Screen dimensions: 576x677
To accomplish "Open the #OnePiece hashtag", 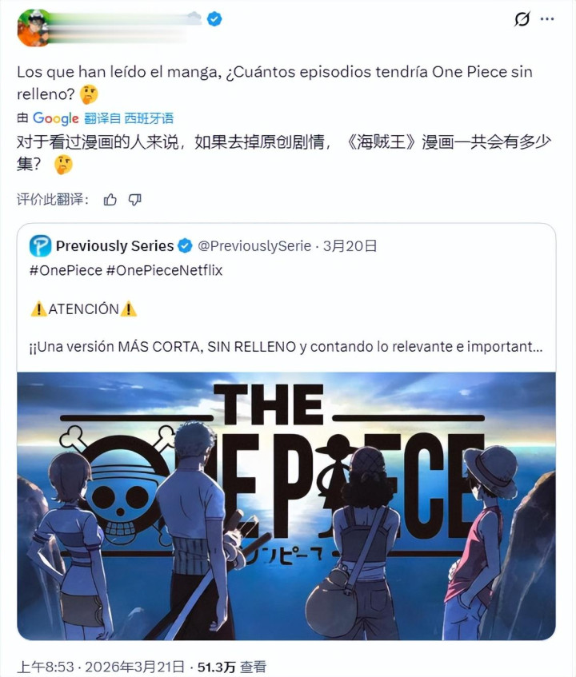I will (66, 270).
